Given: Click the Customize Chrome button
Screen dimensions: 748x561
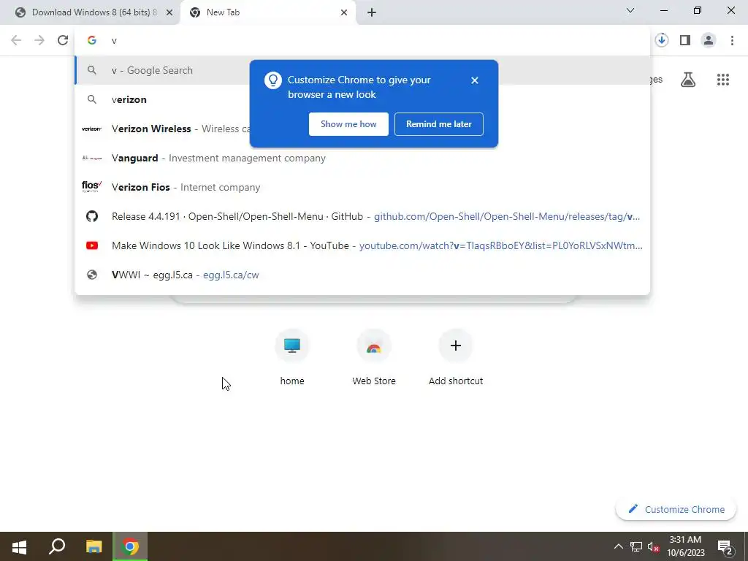Looking at the screenshot, I should point(676,509).
